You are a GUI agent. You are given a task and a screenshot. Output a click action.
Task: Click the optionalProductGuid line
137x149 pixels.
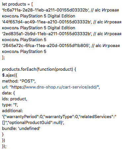coord(33,123)
